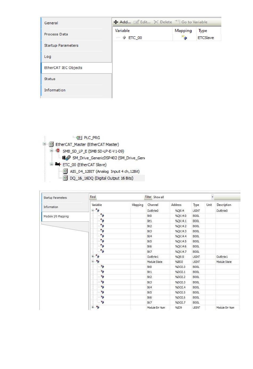The width and height of the screenshot is (253, 369).
Task: Select the PLC_PRG program icon
Action: pyautogui.click(x=79, y=138)
